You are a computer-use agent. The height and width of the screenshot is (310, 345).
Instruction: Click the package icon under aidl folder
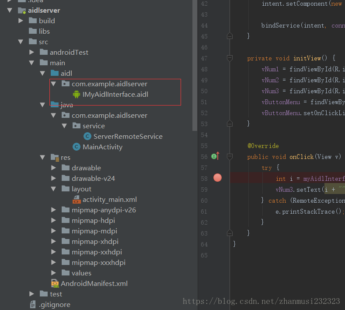(65, 84)
